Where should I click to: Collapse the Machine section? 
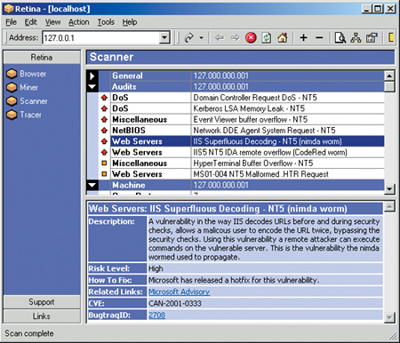(92, 185)
